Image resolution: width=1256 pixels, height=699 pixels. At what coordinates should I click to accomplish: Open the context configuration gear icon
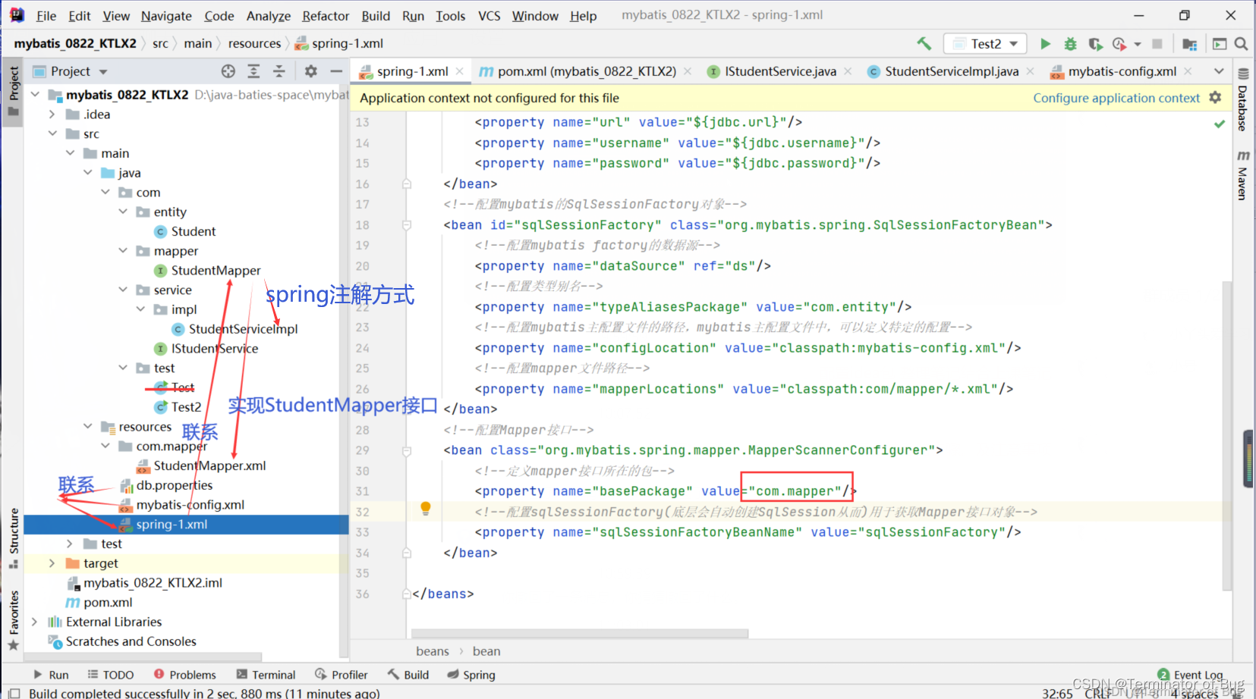[x=1215, y=98]
